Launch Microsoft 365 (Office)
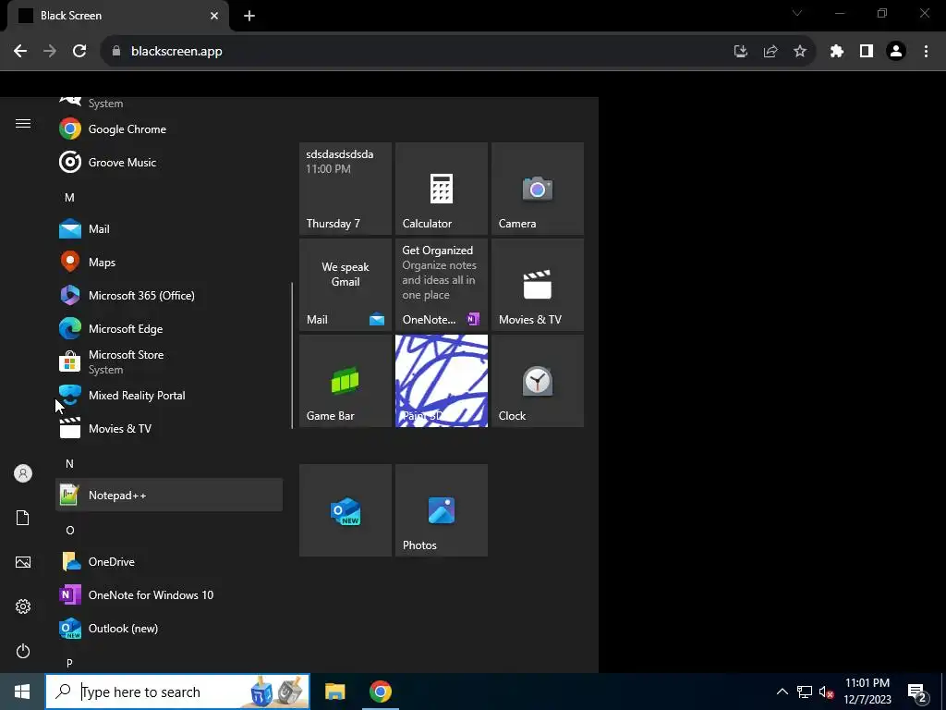Image resolution: width=946 pixels, height=710 pixels. point(169,295)
